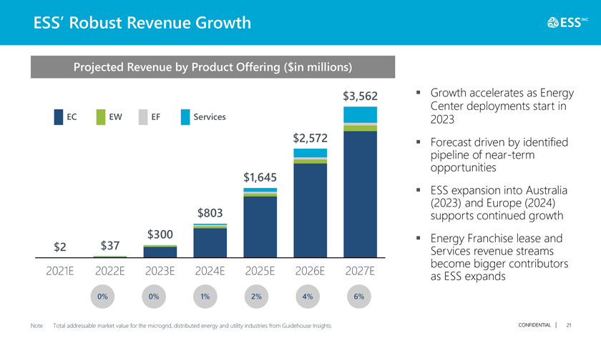This screenshot has height=338, width=601.
Task: Select the green EW legend swatch
Action: [x=100, y=117]
